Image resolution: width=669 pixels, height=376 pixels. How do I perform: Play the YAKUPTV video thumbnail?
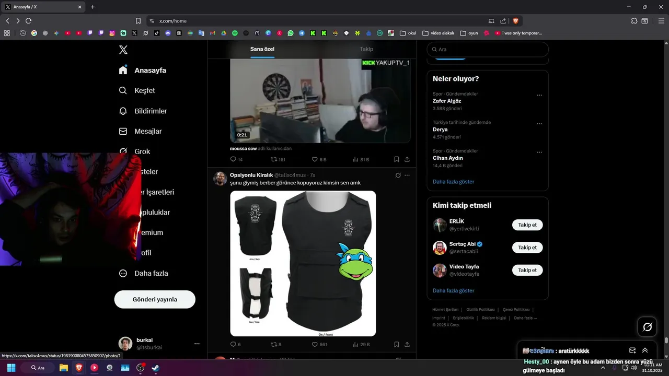pyautogui.click(x=320, y=100)
